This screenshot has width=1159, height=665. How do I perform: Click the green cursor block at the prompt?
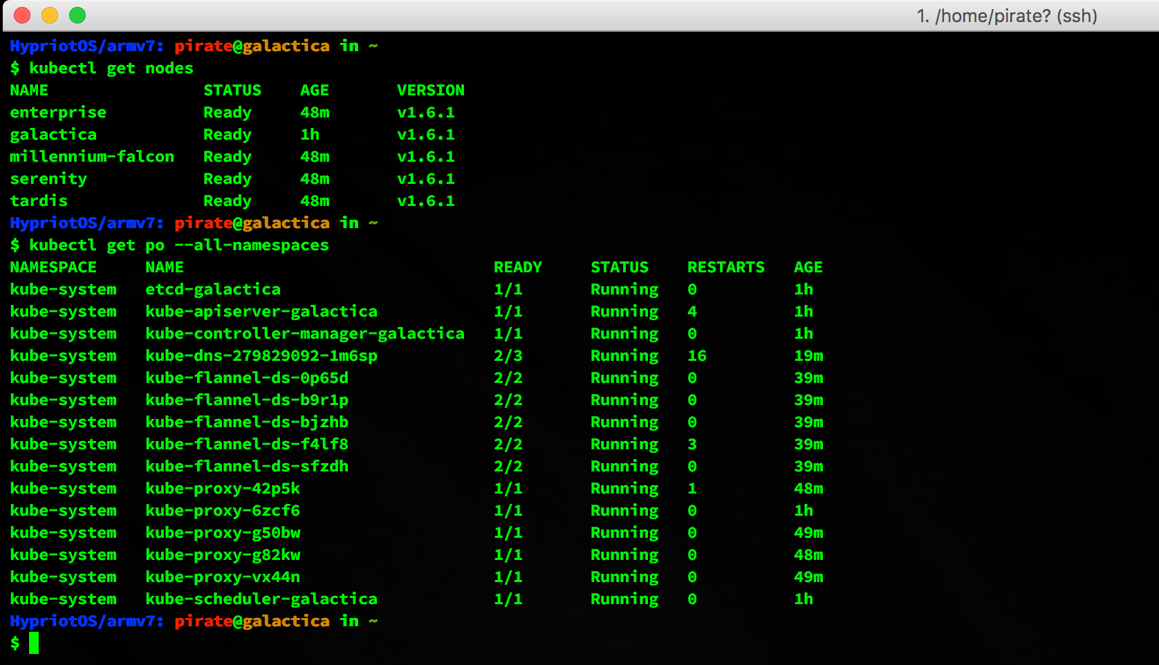(x=34, y=644)
